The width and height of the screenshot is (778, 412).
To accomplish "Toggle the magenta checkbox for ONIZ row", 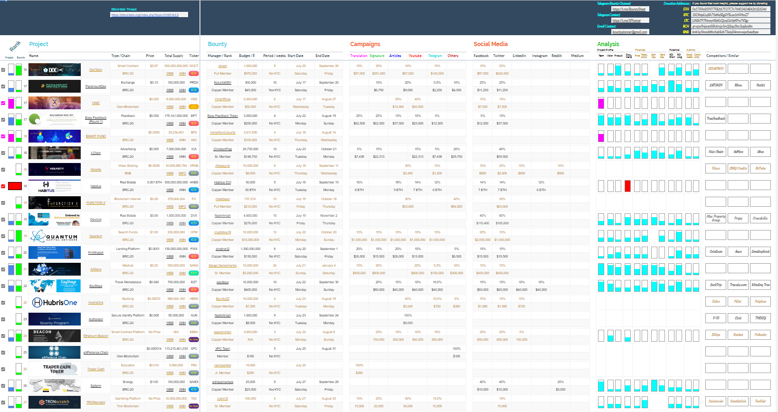I will tap(3, 103).
